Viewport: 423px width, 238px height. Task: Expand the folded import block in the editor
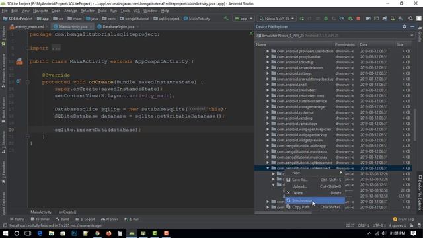tap(56, 48)
